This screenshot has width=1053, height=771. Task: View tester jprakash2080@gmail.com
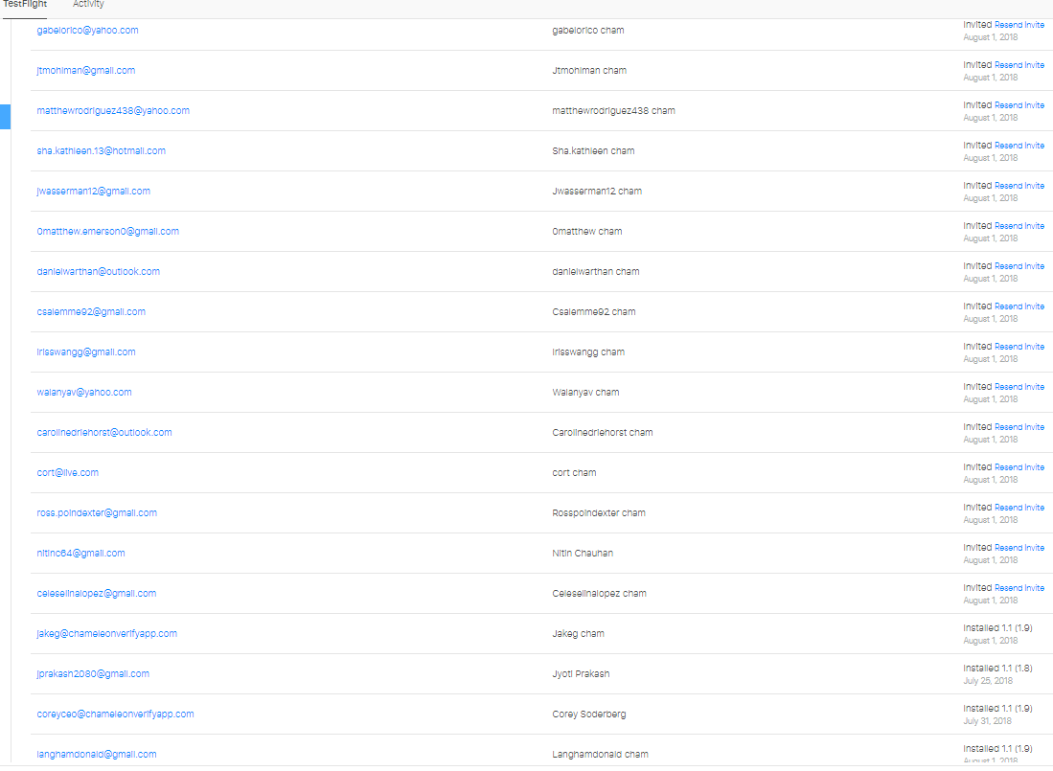[x=93, y=674]
